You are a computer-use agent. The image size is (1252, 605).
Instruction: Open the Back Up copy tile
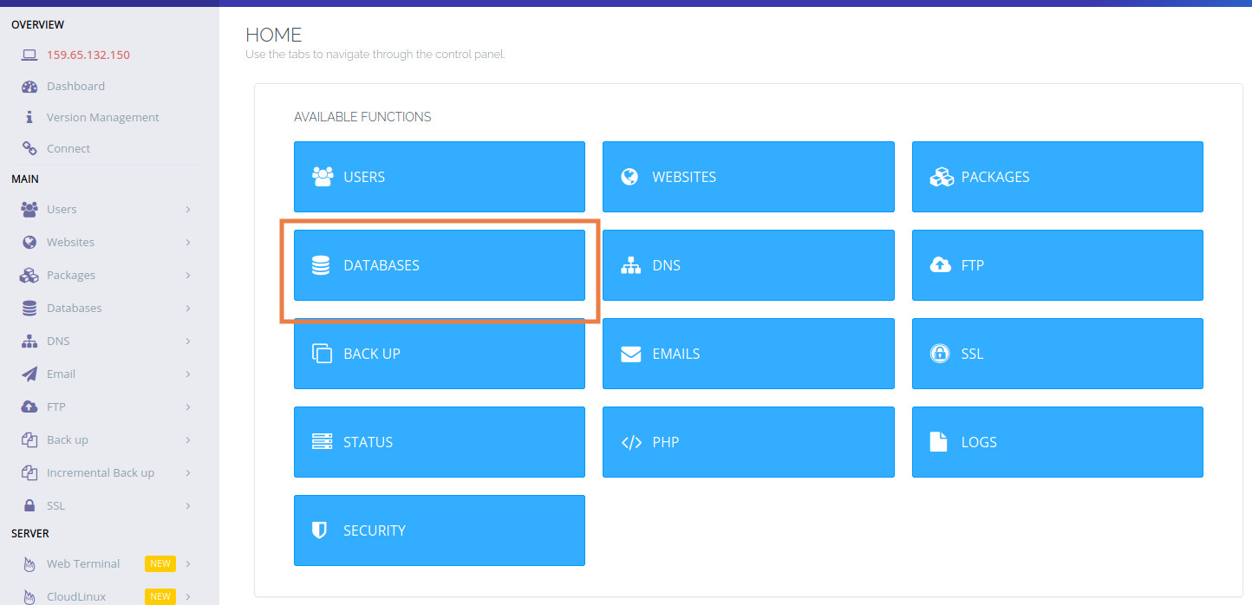pyautogui.click(x=439, y=354)
